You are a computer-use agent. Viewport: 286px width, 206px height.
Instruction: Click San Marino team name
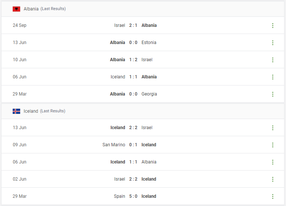(114, 145)
